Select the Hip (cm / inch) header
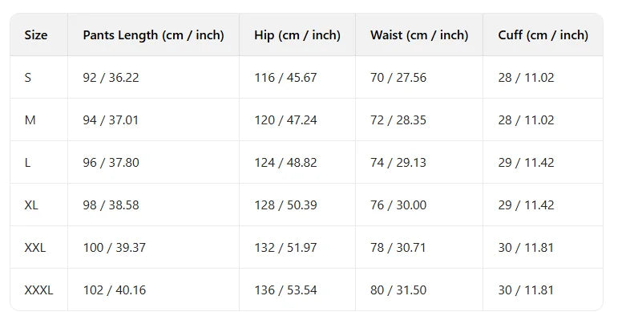Viewport: 626px width, 324px height. click(x=297, y=35)
